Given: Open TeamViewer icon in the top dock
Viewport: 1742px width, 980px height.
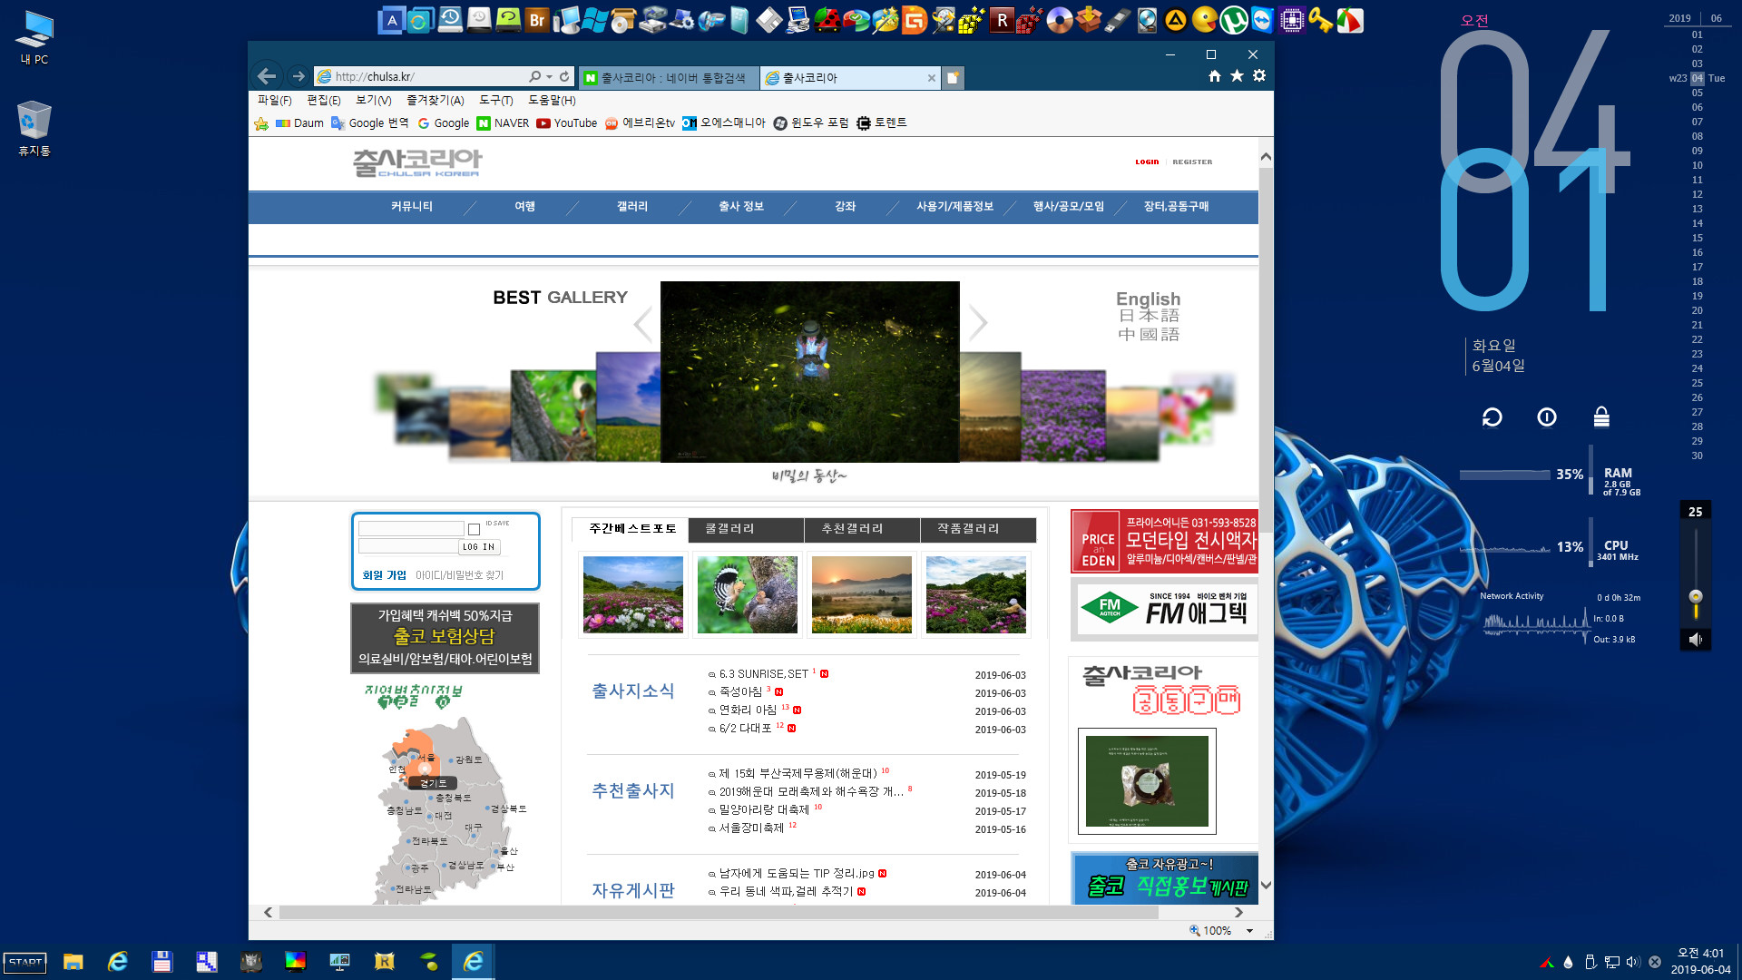Looking at the screenshot, I should pyautogui.click(x=1262, y=20).
